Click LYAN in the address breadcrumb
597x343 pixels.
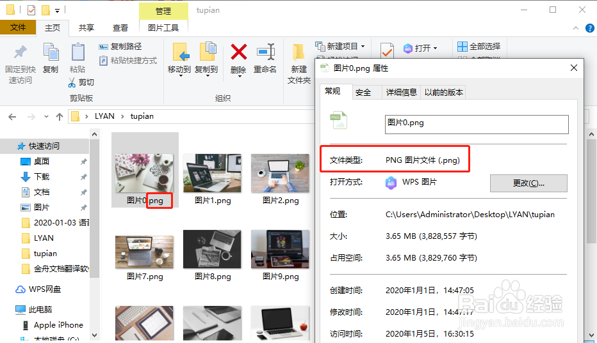pyautogui.click(x=104, y=116)
